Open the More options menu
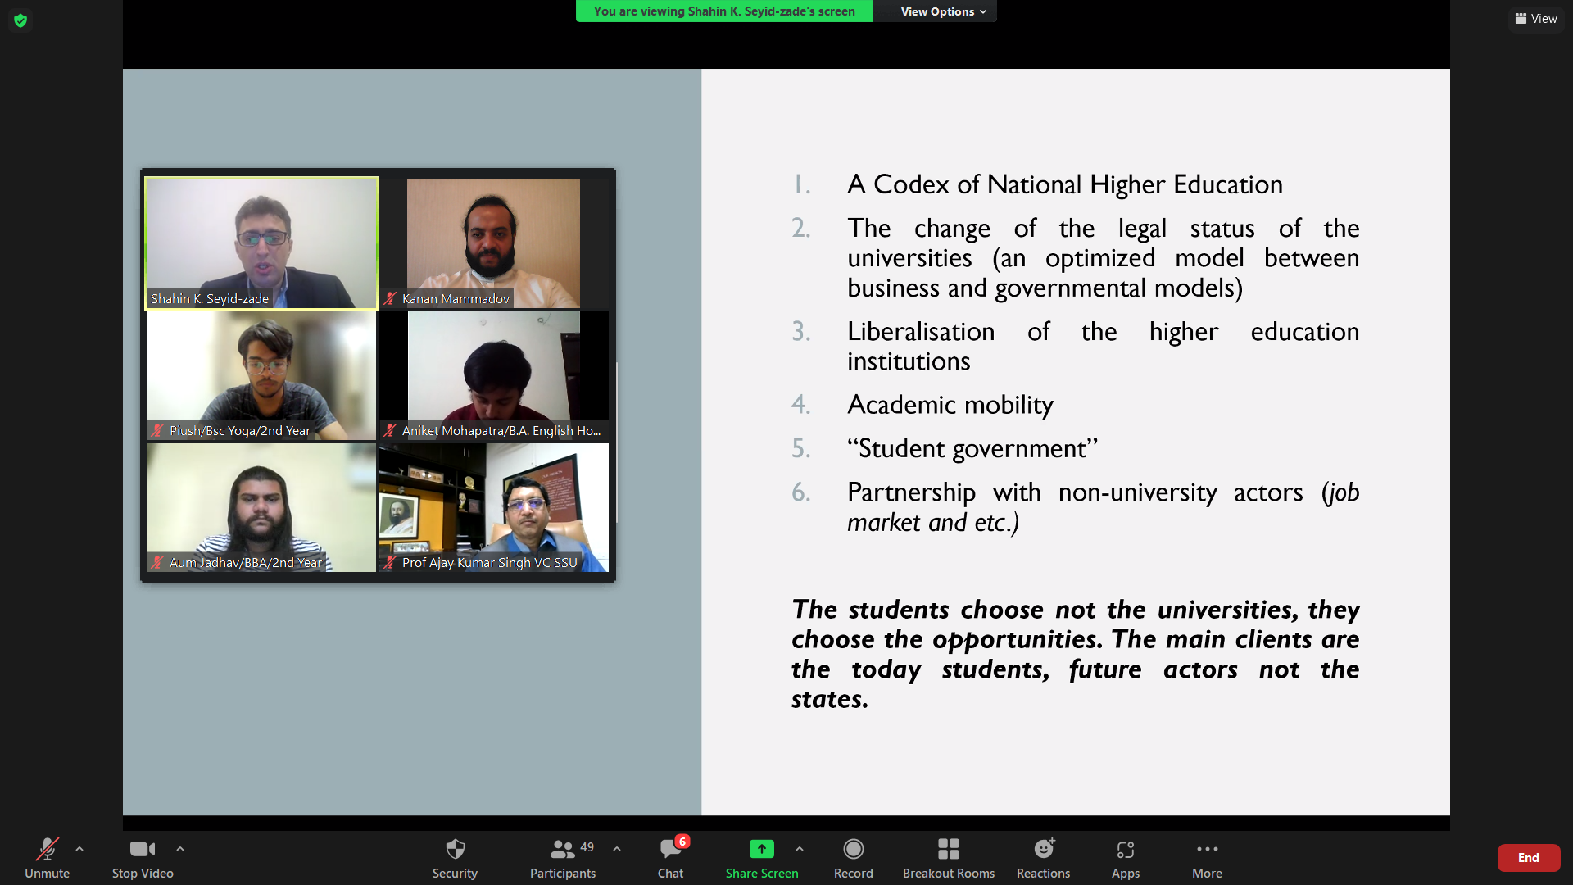 pos(1207,850)
